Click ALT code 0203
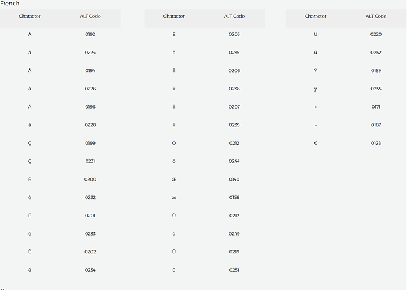This screenshot has height=290, width=407. pyautogui.click(x=234, y=34)
